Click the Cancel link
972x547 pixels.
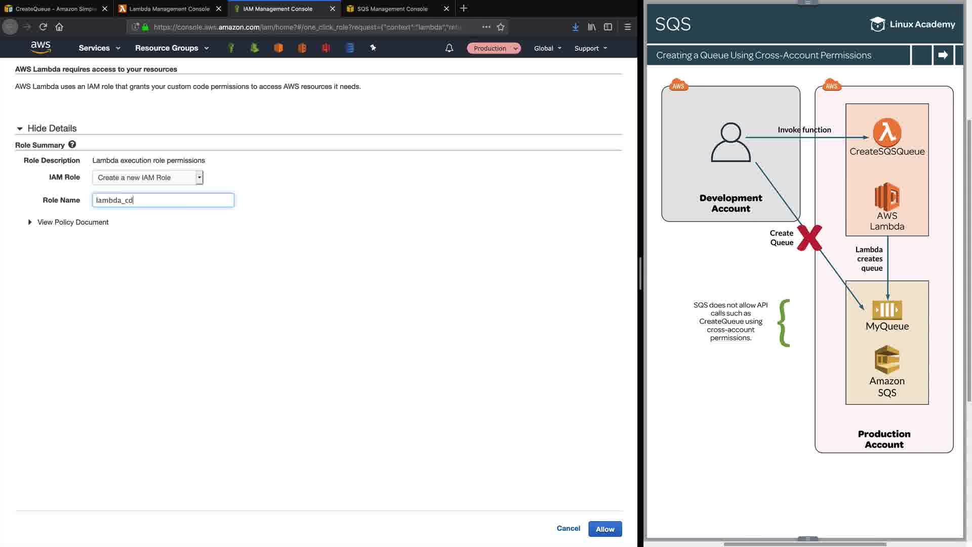[568, 528]
